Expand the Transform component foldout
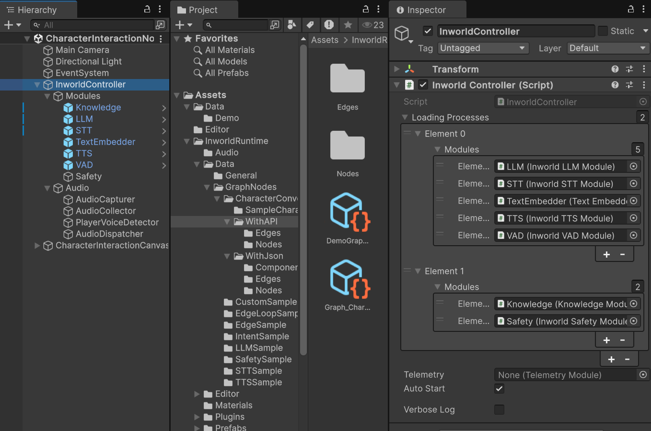This screenshot has height=431, width=651. (397, 69)
